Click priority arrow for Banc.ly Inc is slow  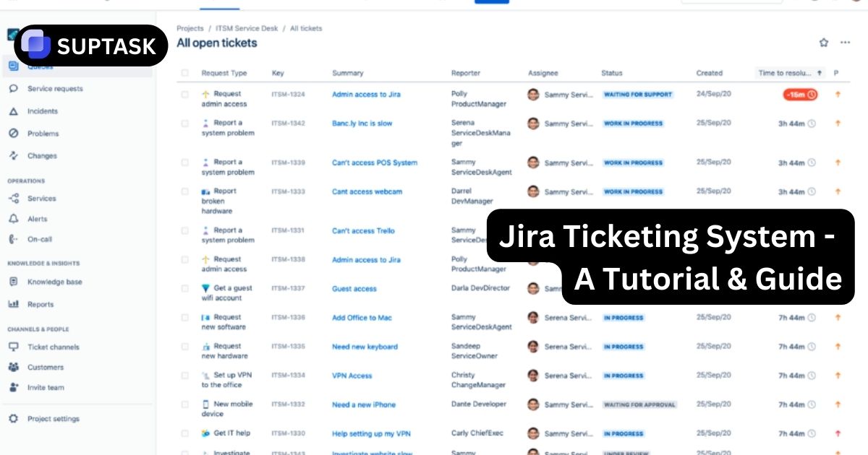tap(838, 123)
